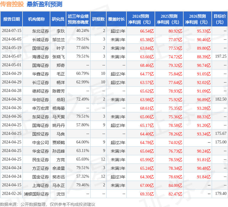Click the 84.00亿 profit forecast
Screen dimensions: 228x207
coord(175,185)
